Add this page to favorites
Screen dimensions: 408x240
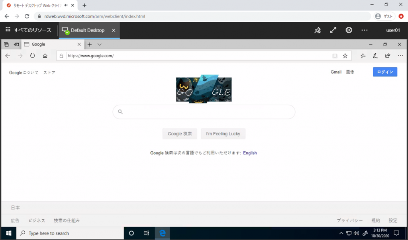pyautogui.click(x=345, y=56)
